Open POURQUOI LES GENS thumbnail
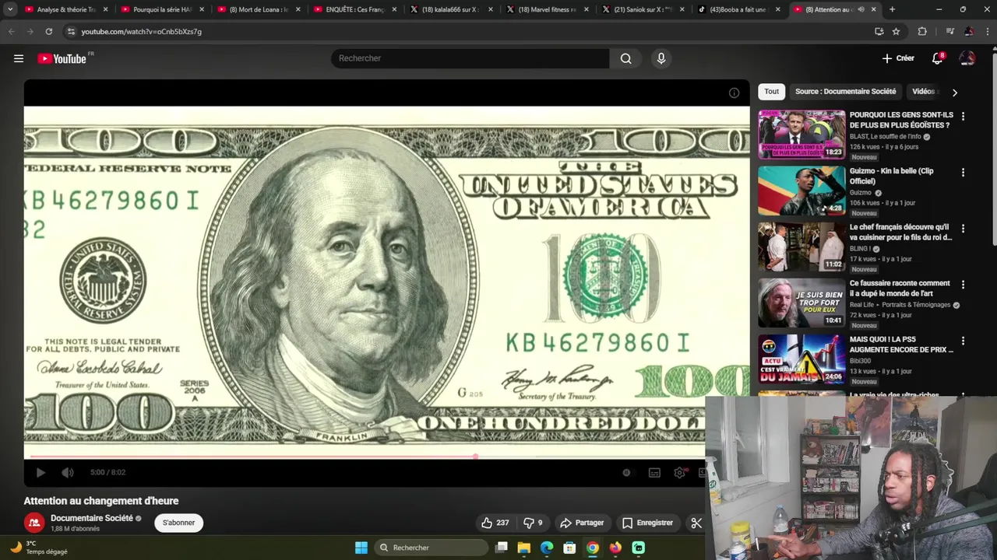The height and width of the screenshot is (560, 997). click(801, 135)
